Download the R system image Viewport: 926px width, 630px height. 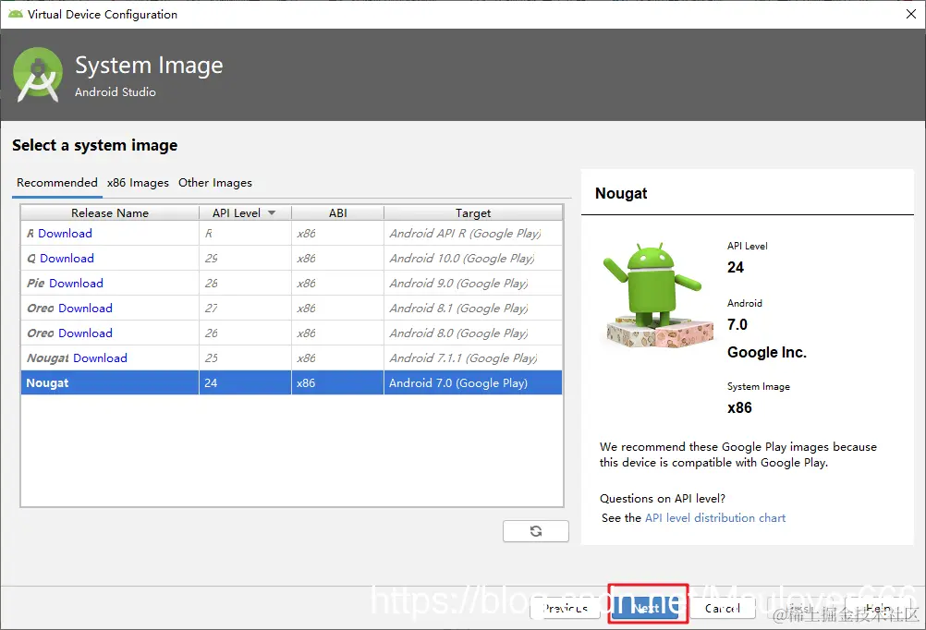65,233
